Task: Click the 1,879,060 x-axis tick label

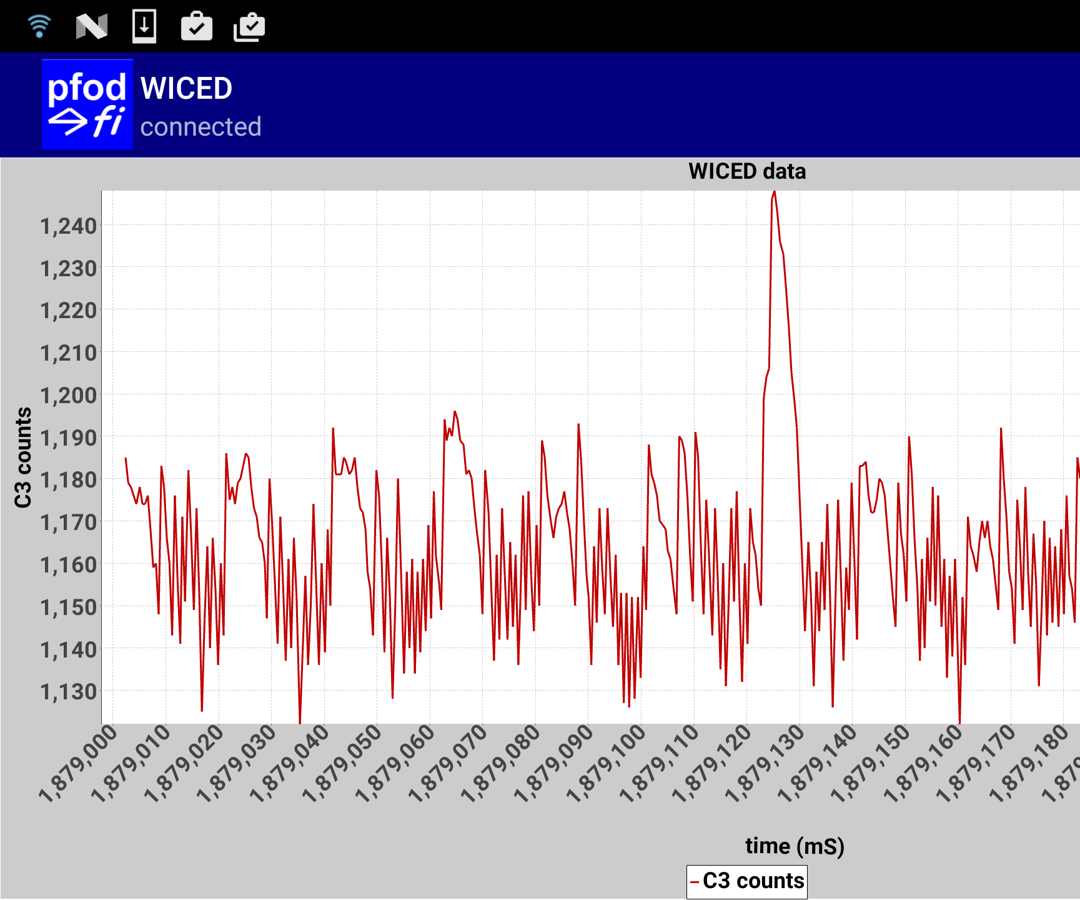Action: [x=395, y=764]
